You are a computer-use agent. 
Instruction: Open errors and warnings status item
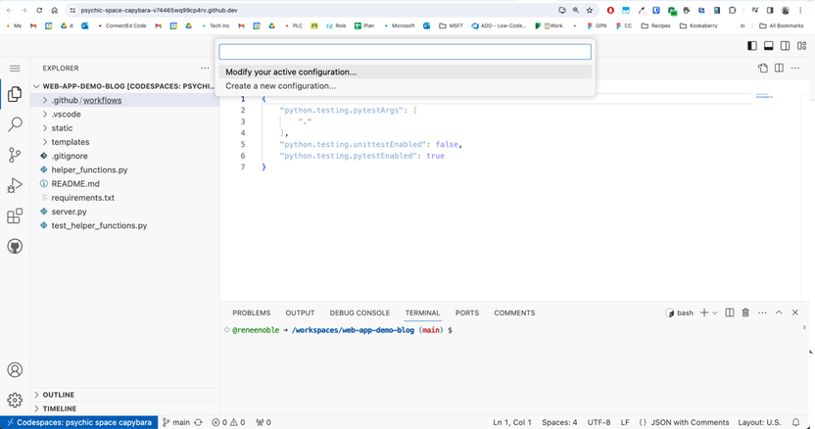click(x=228, y=422)
